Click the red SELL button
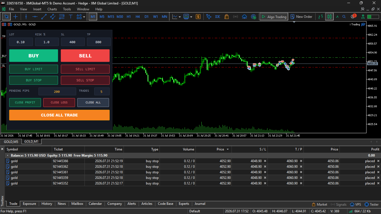The height and width of the screenshot is (214, 381). point(85,56)
